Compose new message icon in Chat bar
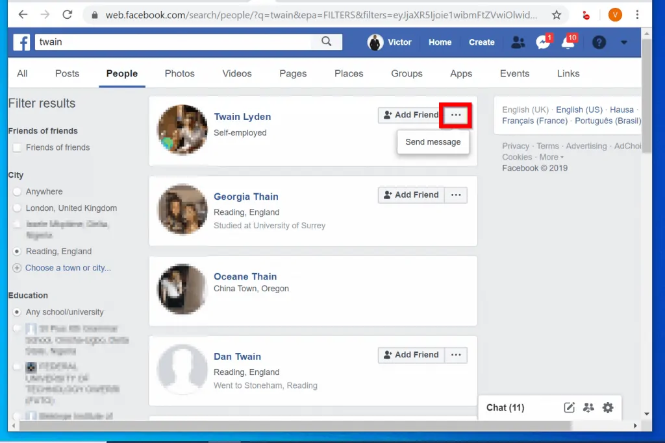Viewport: 665px width, 443px height. (x=569, y=407)
